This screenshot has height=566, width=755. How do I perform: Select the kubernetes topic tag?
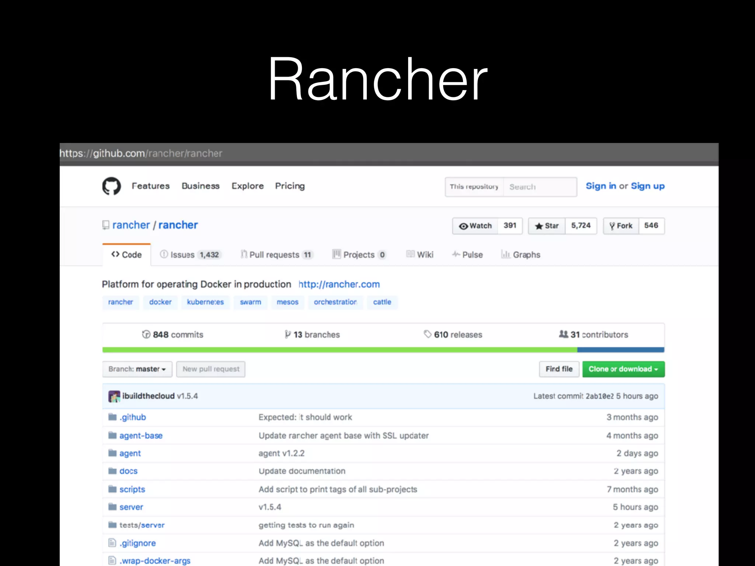pyautogui.click(x=205, y=302)
